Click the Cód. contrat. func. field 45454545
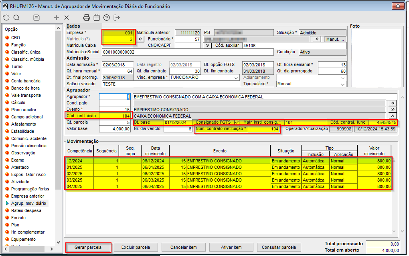The image size is (409, 256). (383, 122)
